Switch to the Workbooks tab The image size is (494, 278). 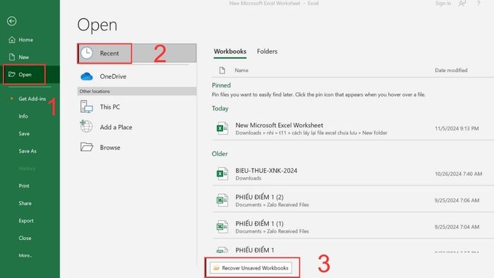coord(230,52)
